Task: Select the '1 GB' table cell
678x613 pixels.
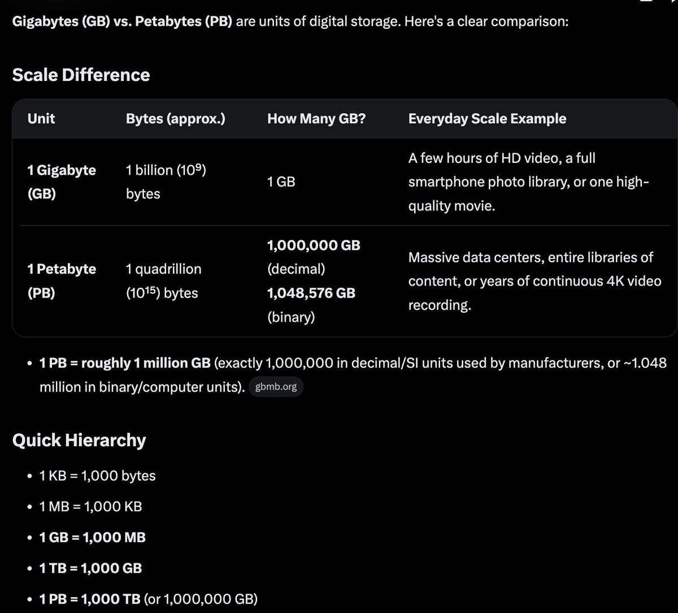Action: click(281, 182)
